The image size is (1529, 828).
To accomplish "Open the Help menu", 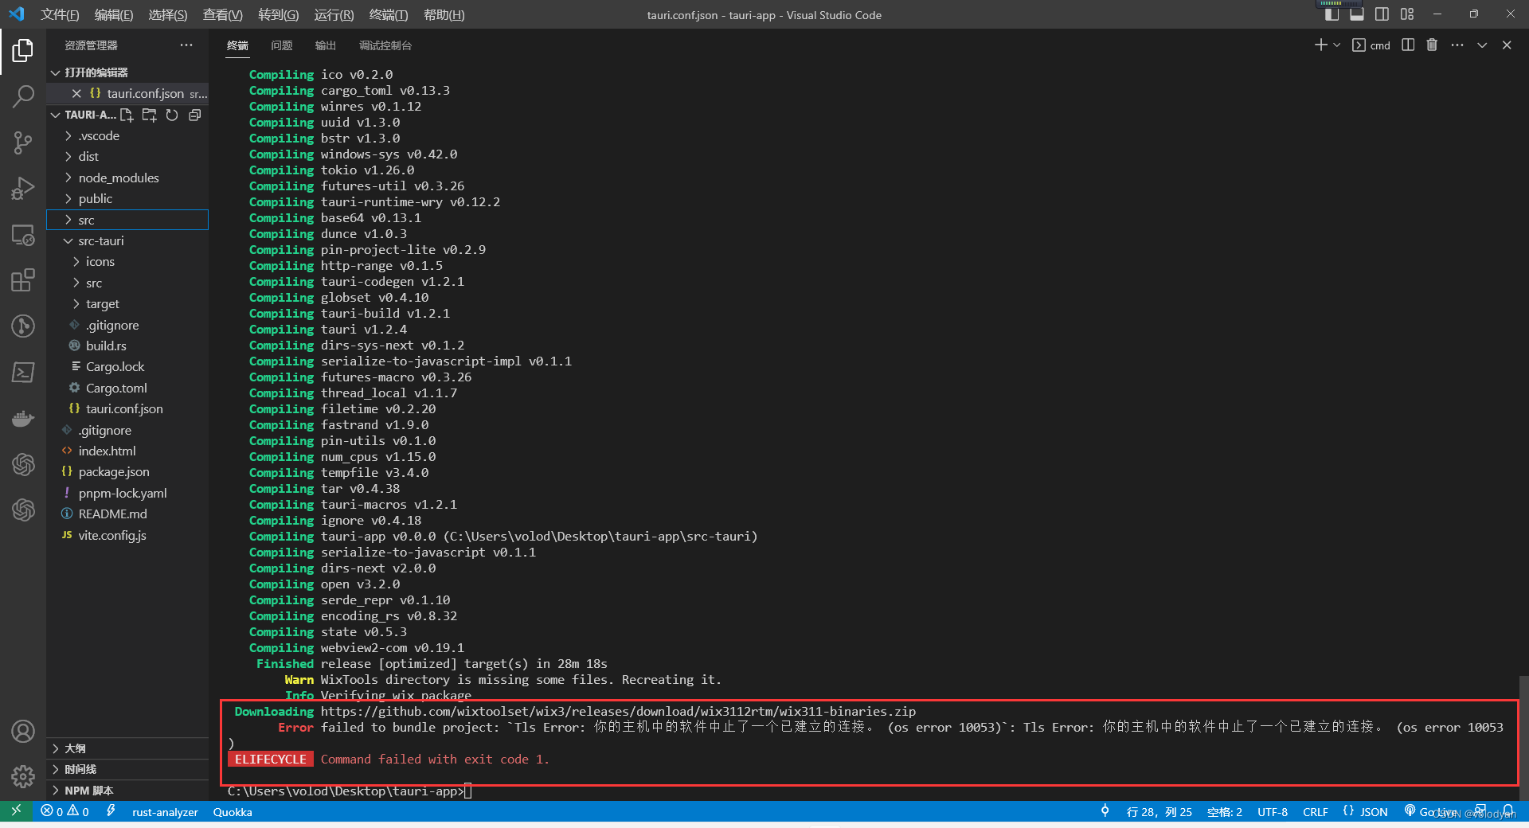I will [x=444, y=14].
